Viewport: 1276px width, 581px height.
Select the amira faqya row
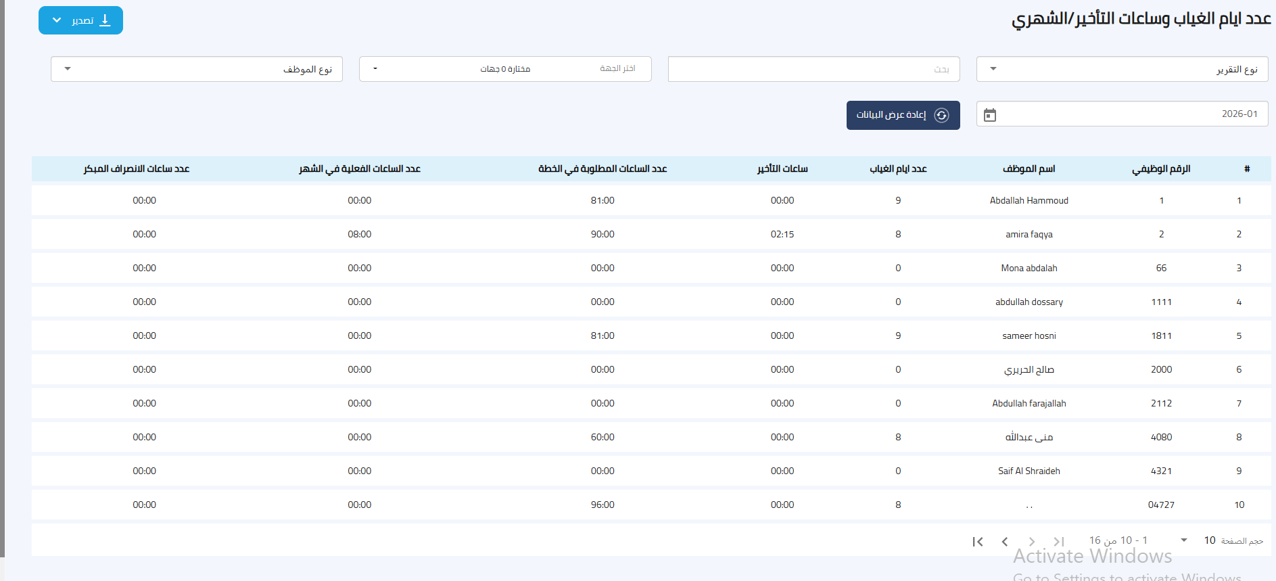(x=1029, y=234)
